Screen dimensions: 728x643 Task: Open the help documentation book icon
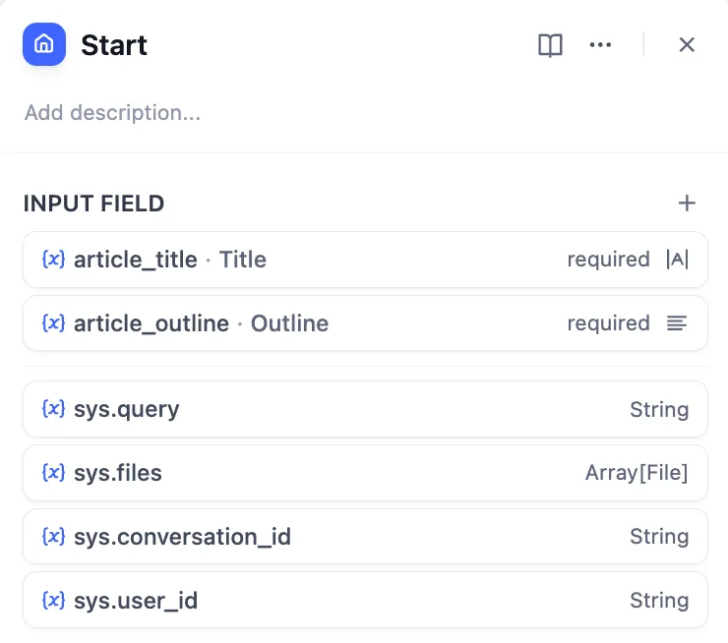(x=550, y=45)
